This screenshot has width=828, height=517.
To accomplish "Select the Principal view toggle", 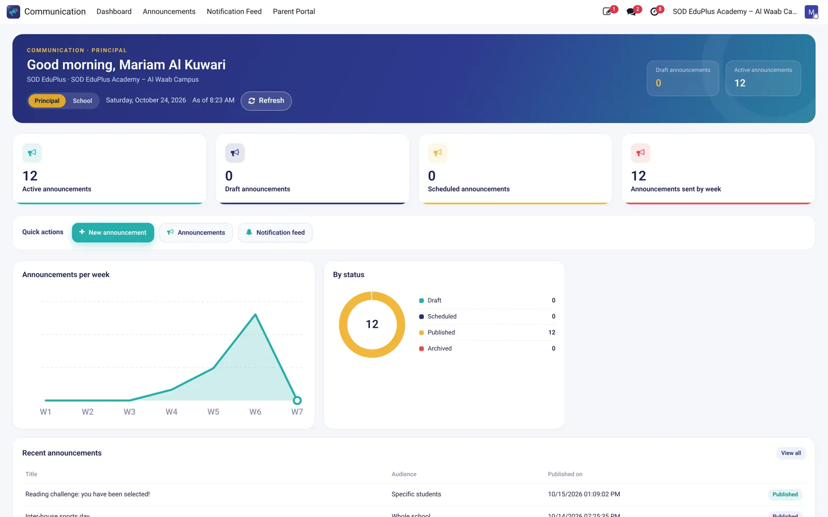I will tap(47, 101).
